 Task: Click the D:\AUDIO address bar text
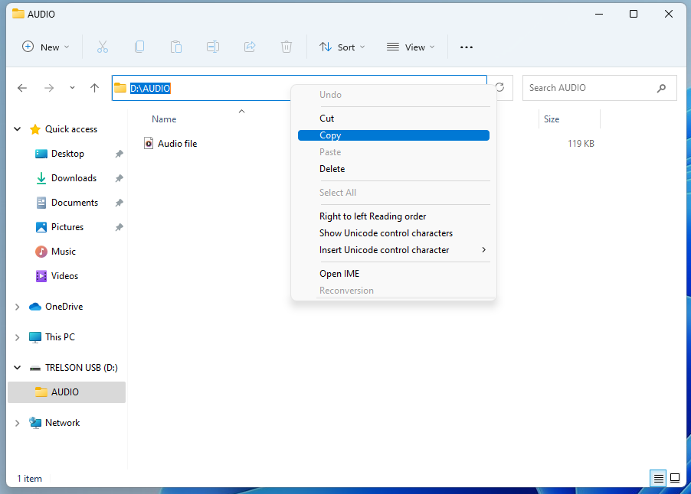pyautogui.click(x=150, y=89)
